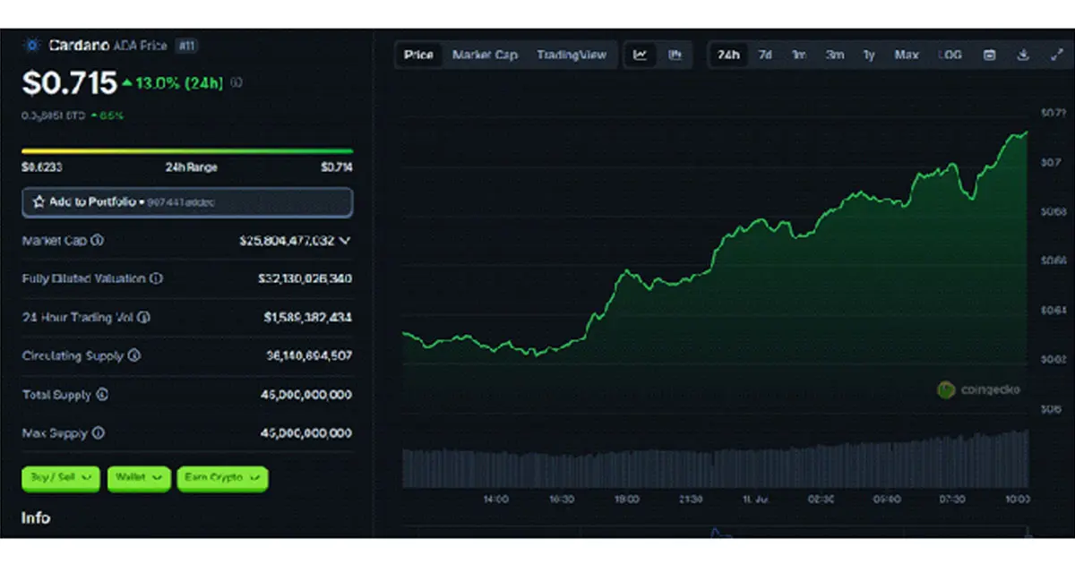Switch to the line chart view icon
Viewport: 1075px width, 564px height.
tap(641, 56)
